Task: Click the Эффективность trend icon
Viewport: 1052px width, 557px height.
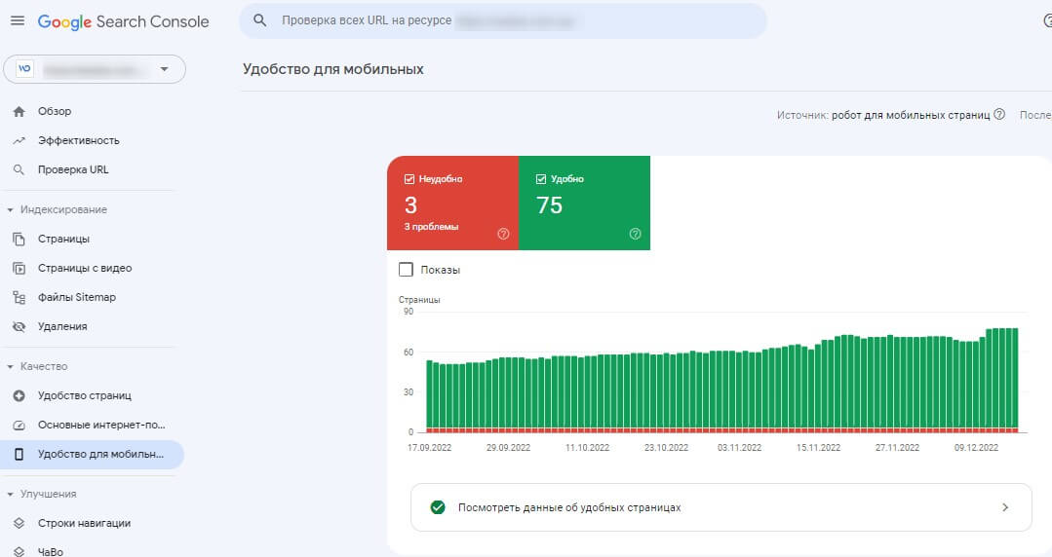Action: [19, 141]
